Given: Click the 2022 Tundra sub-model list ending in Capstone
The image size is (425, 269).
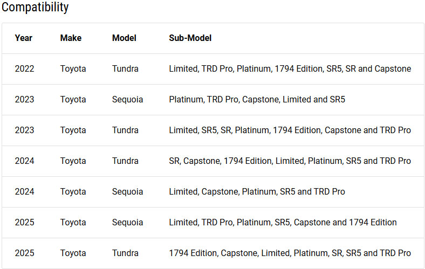Looking at the screenshot, I should 290,69.
